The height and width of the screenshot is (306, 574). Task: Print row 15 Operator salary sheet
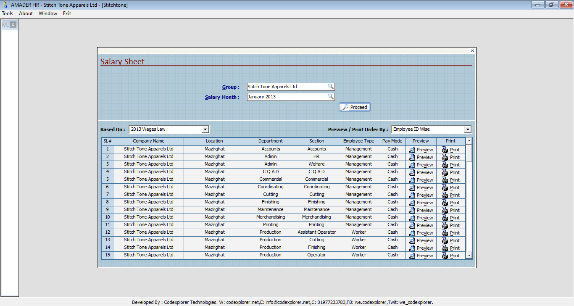pos(451,256)
